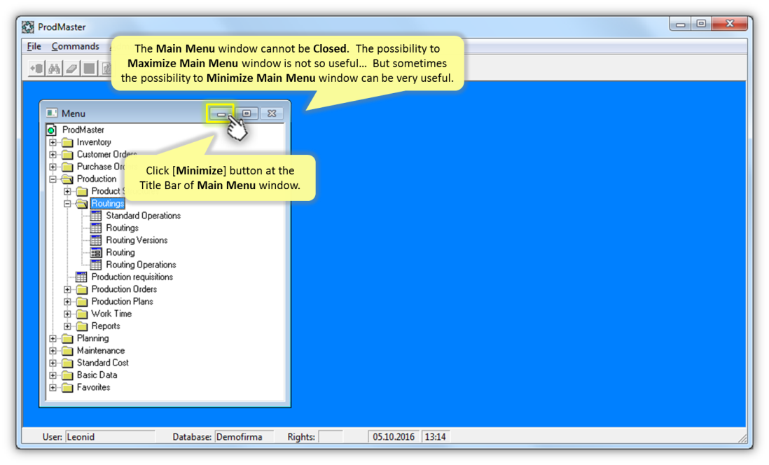Maximize the Menu child window
The width and height of the screenshot is (769, 465).
[x=247, y=113]
